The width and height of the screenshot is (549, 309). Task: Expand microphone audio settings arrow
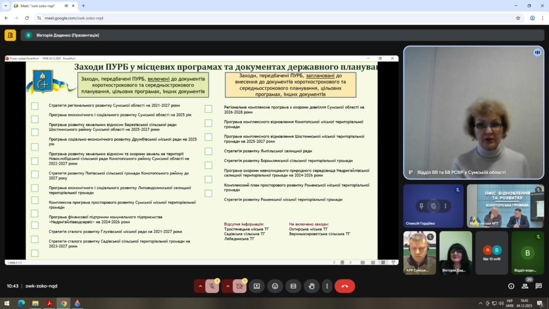point(201,286)
